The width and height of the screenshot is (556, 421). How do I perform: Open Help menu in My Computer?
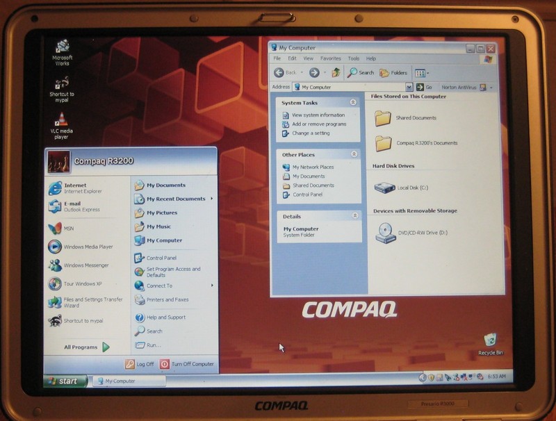click(x=371, y=58)
